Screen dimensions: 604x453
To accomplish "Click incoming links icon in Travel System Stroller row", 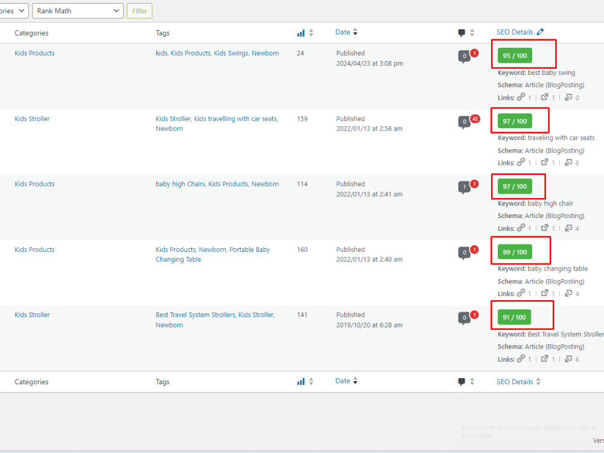I will pos(568,358).
